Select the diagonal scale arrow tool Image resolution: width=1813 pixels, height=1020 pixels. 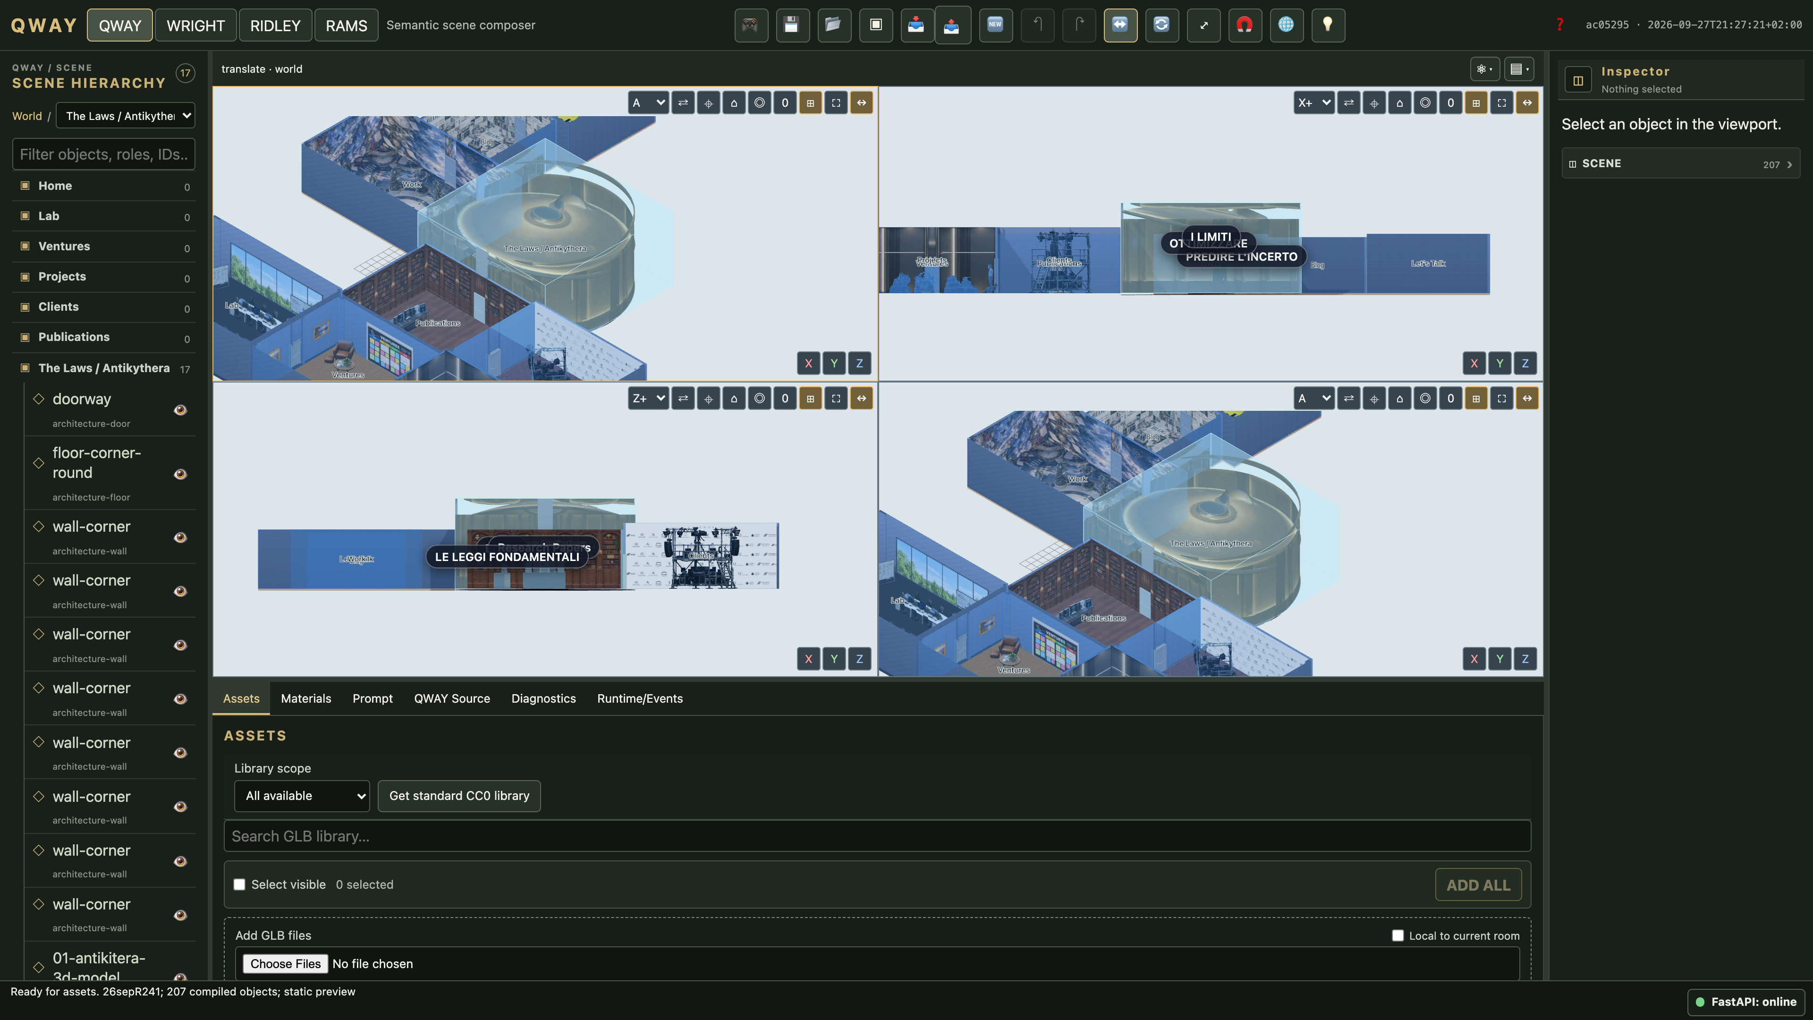tap(1203, 25)
